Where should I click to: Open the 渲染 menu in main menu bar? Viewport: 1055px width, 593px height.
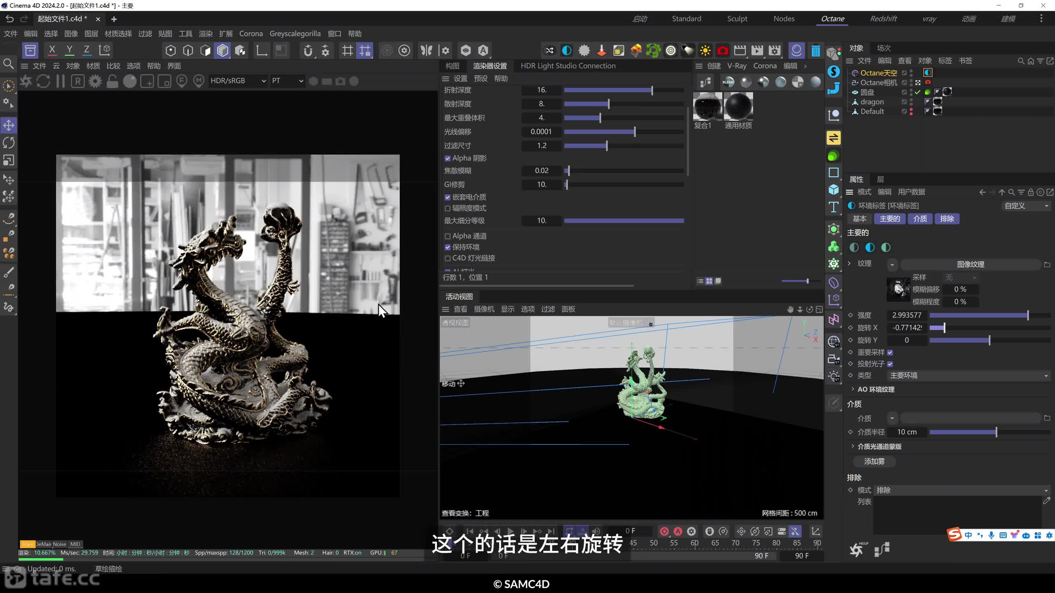pyautogui.click(x=206, y=34)
